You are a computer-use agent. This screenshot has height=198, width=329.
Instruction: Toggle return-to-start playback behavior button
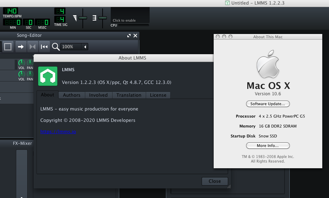44,47
